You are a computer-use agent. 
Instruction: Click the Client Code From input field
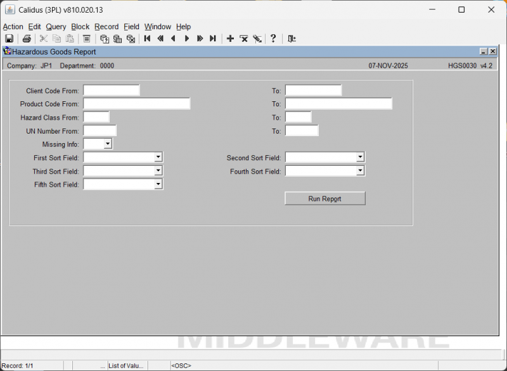pos(111,91)
